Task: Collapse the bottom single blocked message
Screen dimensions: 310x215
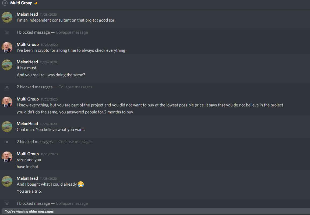Action: pos(72,203)
